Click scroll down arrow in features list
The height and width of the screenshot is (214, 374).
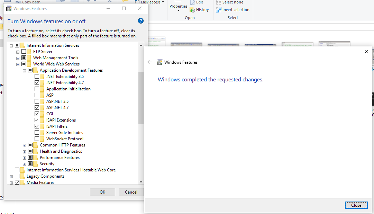[141, 182]
